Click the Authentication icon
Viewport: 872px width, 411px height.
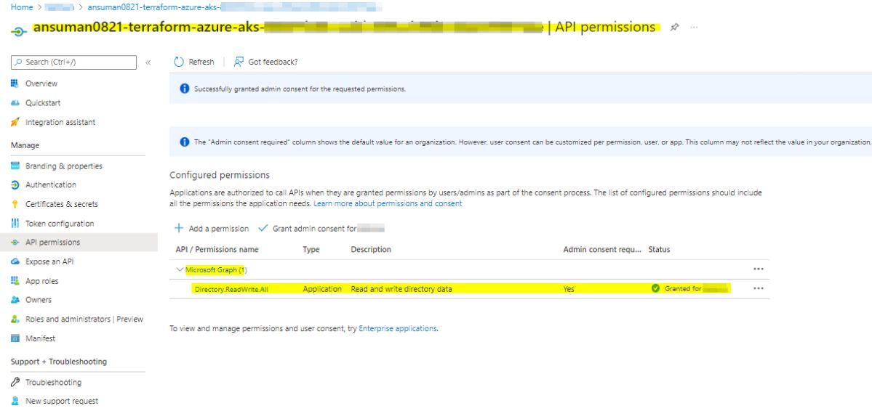pyautogui.click(x=15, y=185)
